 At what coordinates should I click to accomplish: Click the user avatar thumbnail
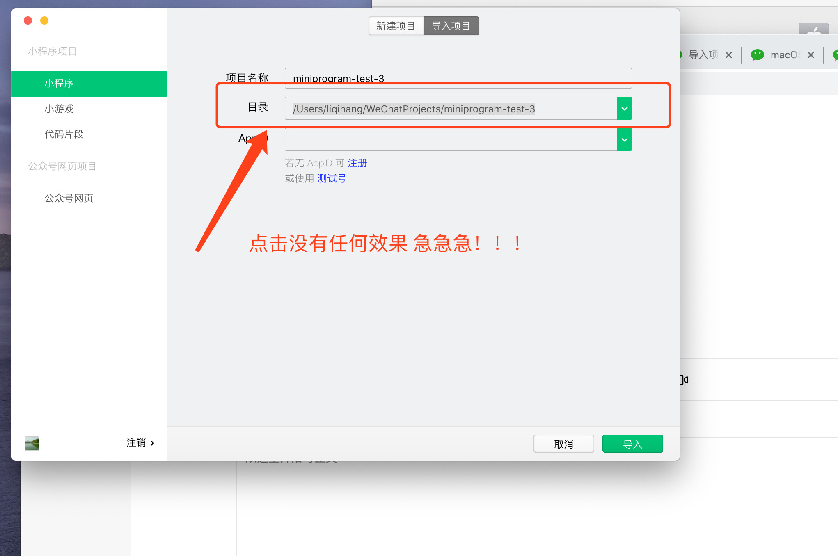(x=32, y=443)
